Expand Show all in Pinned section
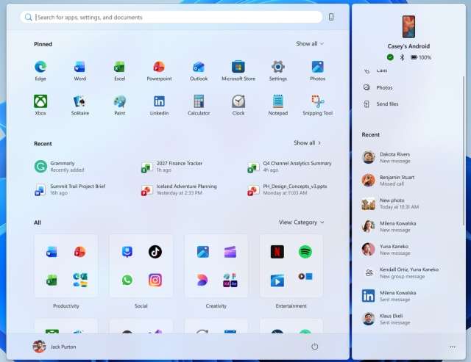Screen dimensions: 471x362 coord(310,44)
